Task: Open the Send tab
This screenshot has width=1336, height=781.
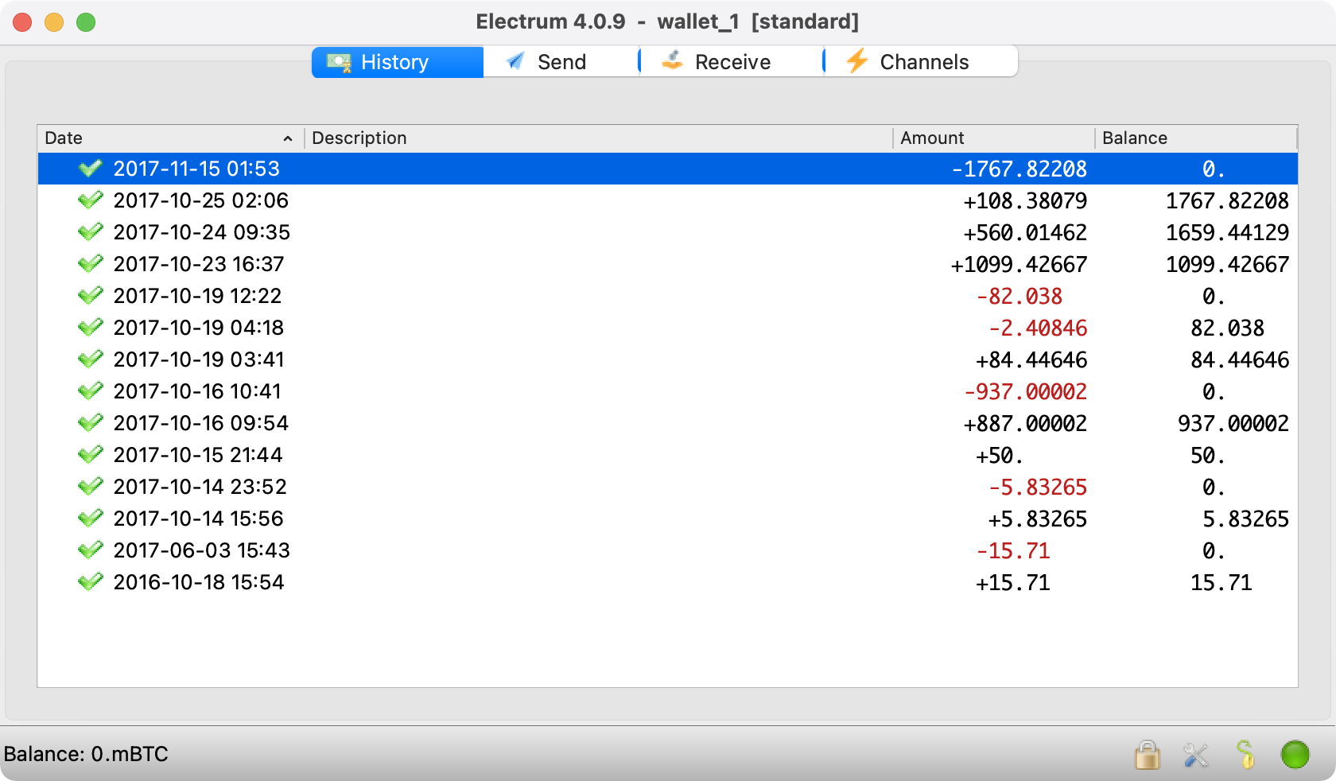Action: click(x=561, y=62)
